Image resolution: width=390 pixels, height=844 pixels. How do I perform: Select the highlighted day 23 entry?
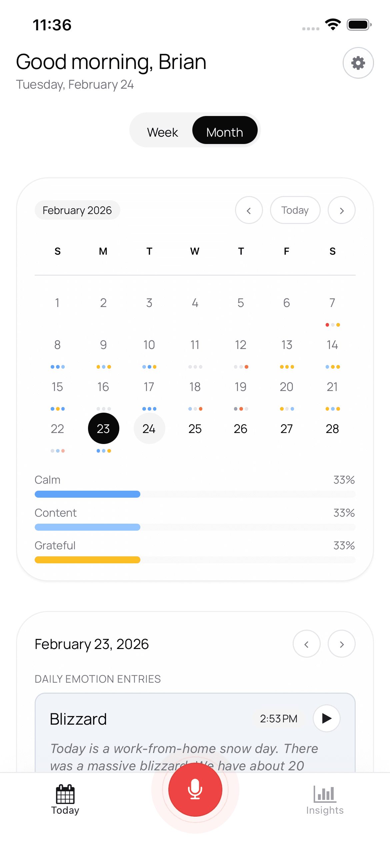(x=103, y=429)
